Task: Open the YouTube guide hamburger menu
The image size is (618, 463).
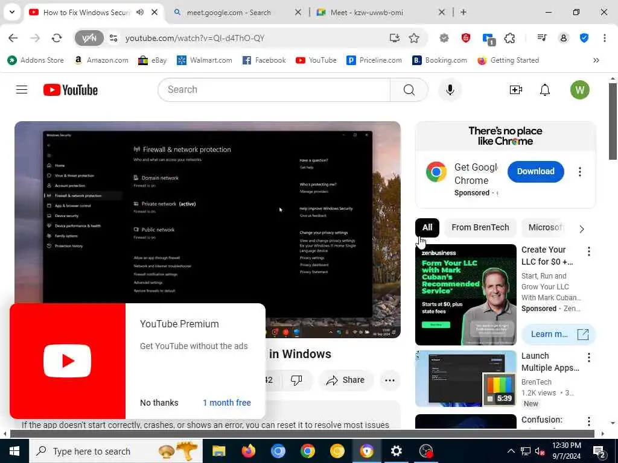Action: (22, 90)
